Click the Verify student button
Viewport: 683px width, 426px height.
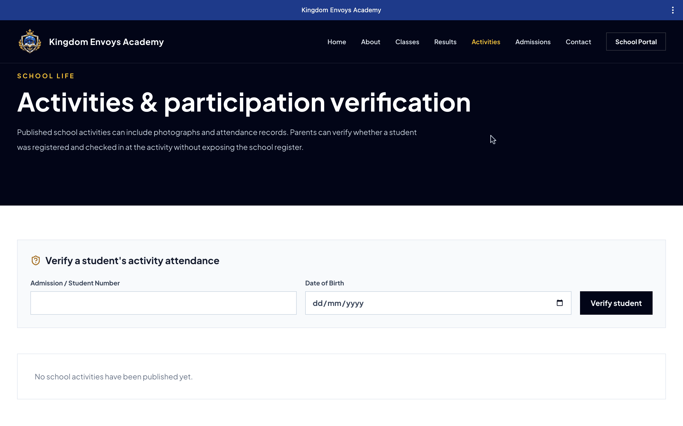click(616, 303)
